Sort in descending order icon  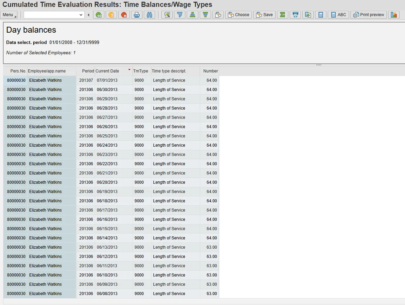[205, 15]
